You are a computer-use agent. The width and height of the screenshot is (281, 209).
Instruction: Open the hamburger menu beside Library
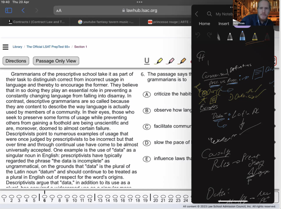[5, 47]
